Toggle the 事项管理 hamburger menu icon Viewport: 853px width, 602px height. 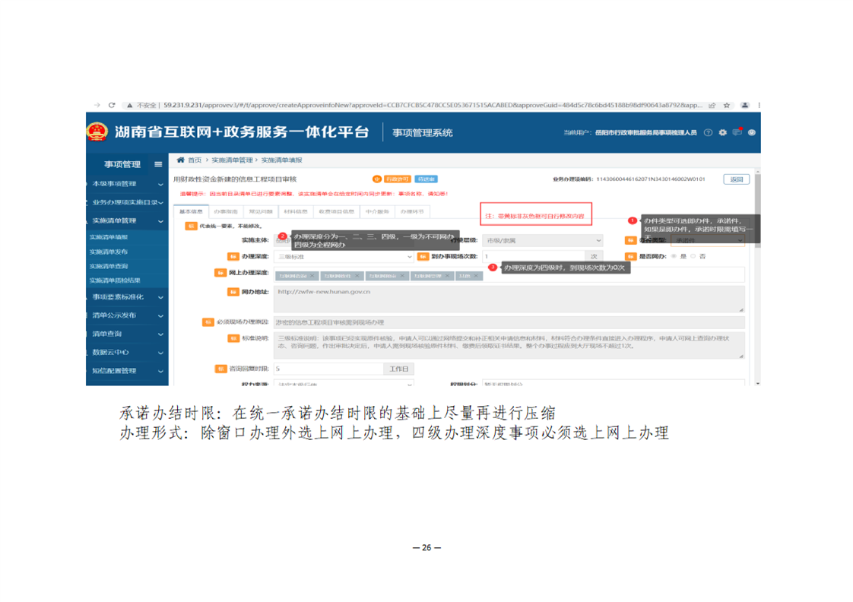158,164
